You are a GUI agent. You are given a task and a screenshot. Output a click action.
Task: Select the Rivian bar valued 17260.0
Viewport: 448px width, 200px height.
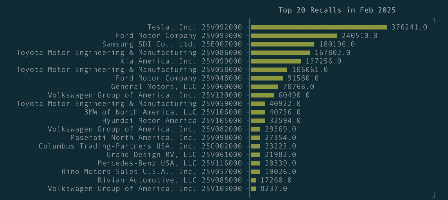click(253, 180)
